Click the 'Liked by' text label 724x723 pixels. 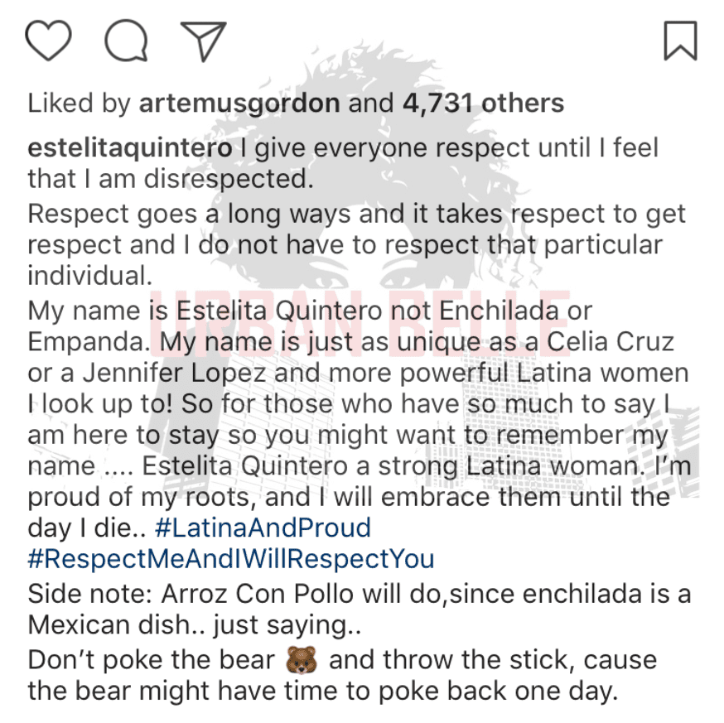click(x=80, y=104)
